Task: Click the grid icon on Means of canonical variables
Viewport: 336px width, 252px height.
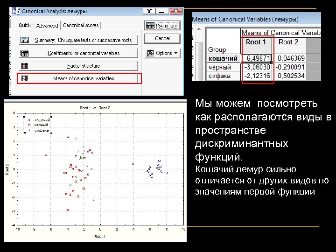Action: pos(24,78)
